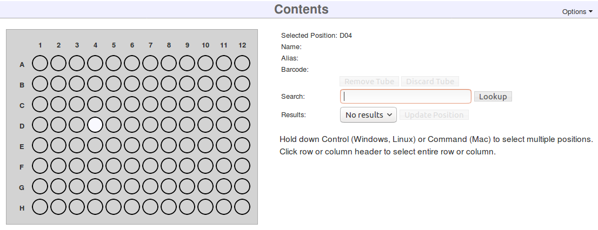Click row header B to select row
This screenshot has width=598, height=230.
click(22, 85)
